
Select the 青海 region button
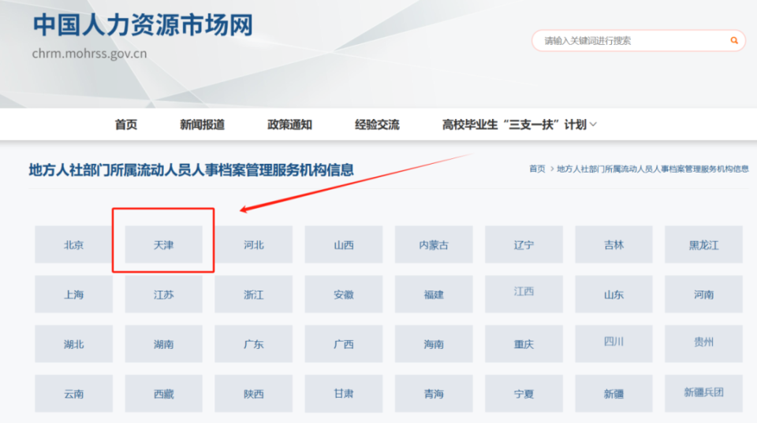(x=434, y=394)
